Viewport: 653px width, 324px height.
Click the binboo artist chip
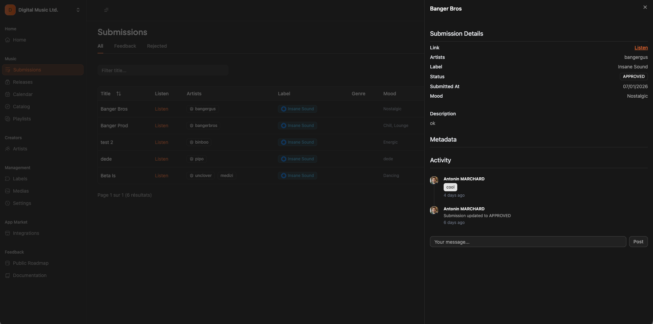tap(199, 142)
